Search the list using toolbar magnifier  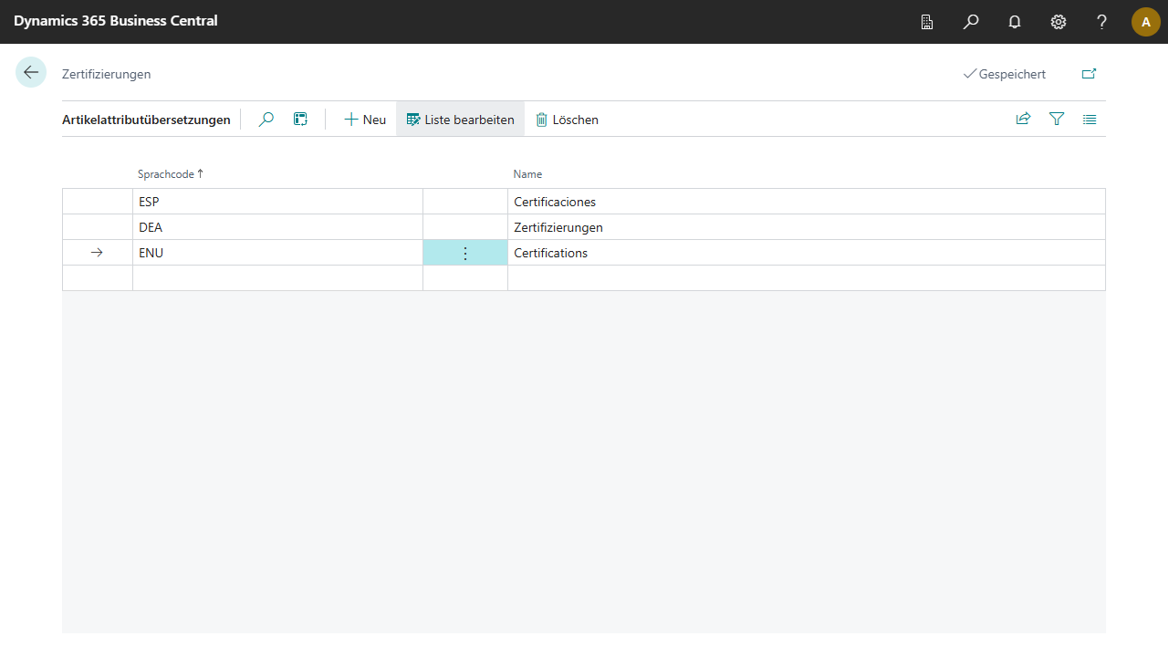click(266, 120)
